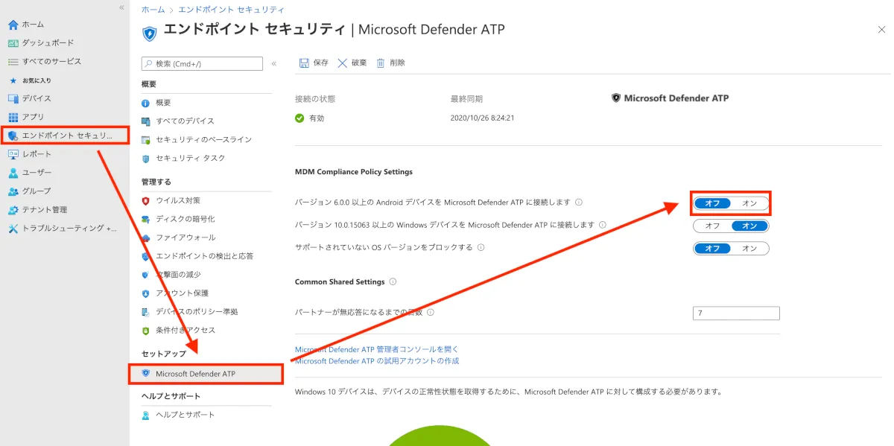Turn on the Android devices connection toggle
Screen dimensions: 894x446
[x=749, y=203]
